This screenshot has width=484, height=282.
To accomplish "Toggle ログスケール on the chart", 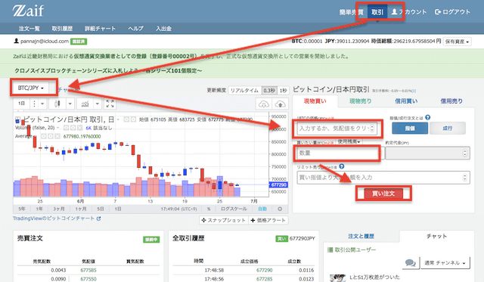I will coord(234,209).
